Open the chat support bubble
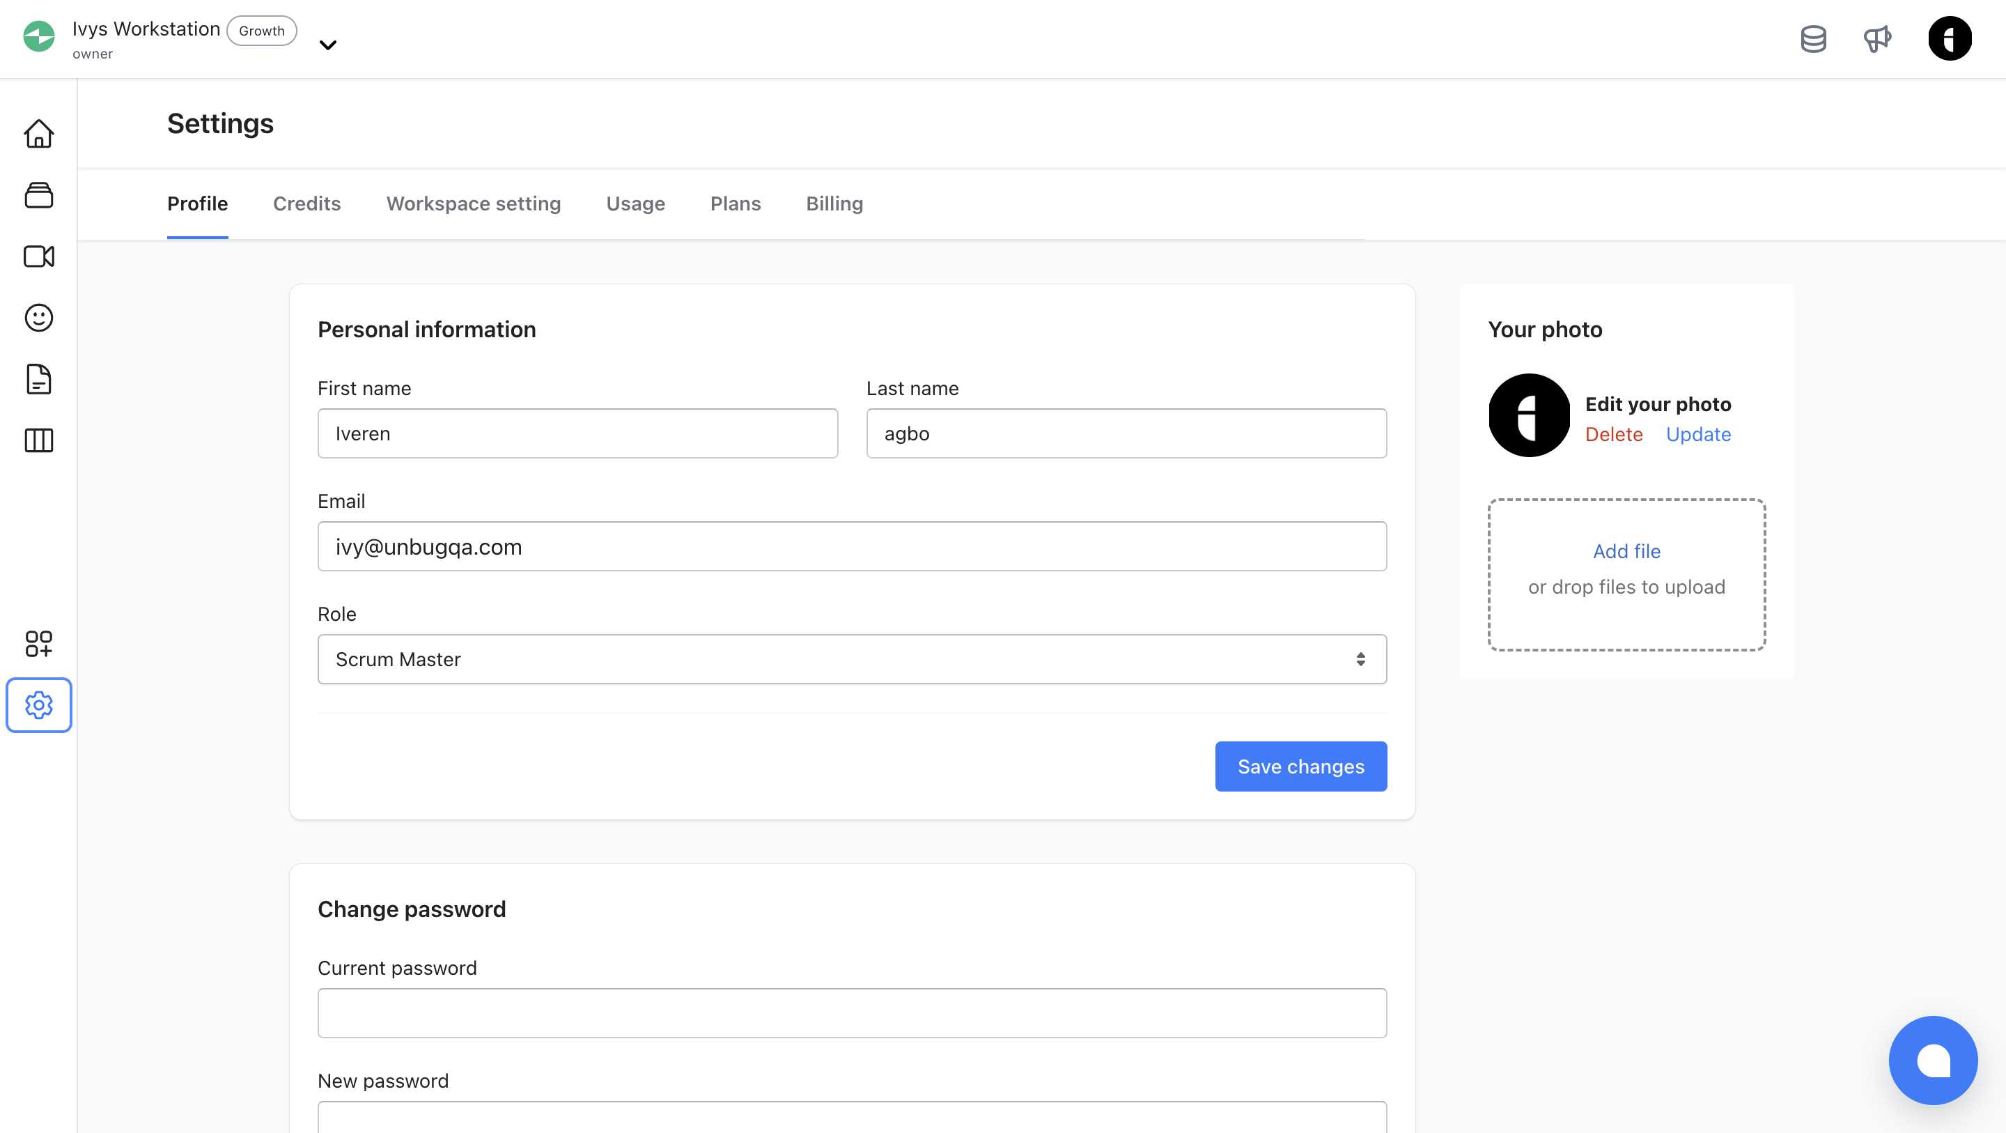The image size is (2006, 1133). 1933,1060
